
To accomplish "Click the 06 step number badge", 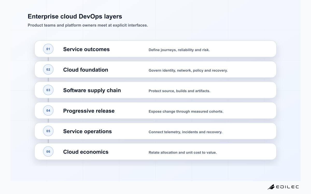I will [x=48, y=152].
